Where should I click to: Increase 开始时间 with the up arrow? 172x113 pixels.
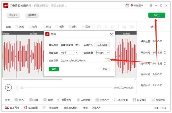(x=165, y=51)
